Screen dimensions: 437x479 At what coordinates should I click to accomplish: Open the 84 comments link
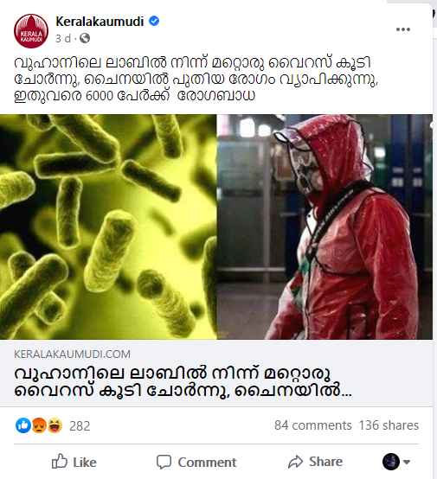click(x=313, y=425)
